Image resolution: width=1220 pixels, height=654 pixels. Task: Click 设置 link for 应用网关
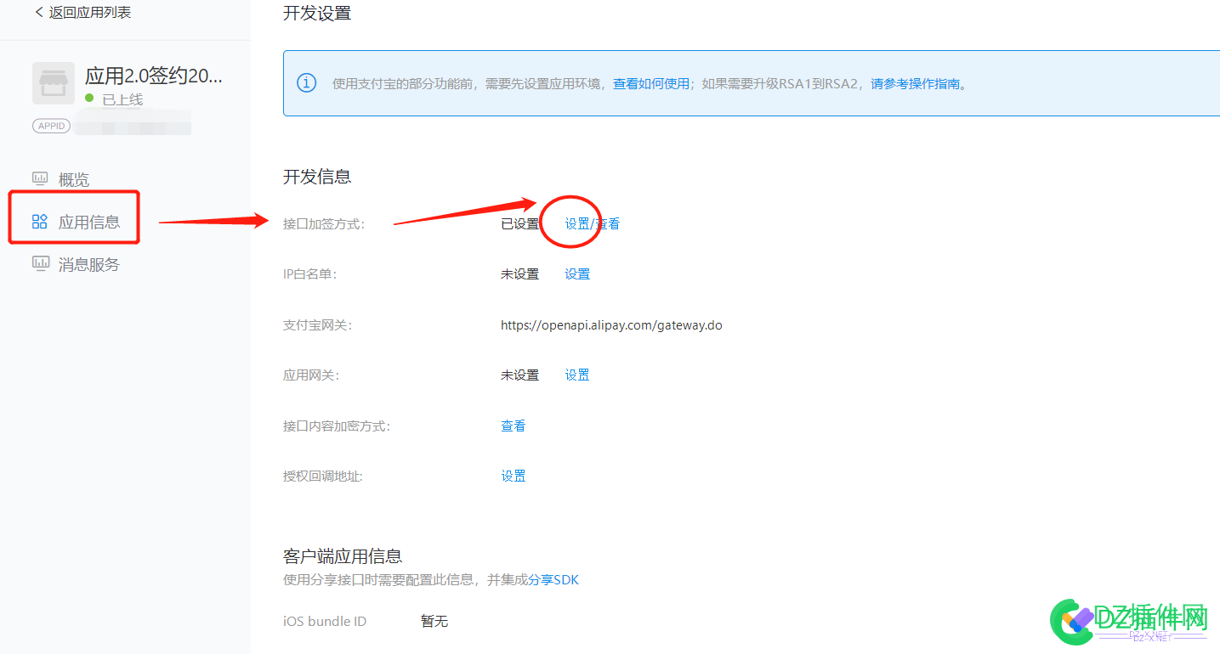[x=577, y=375]
